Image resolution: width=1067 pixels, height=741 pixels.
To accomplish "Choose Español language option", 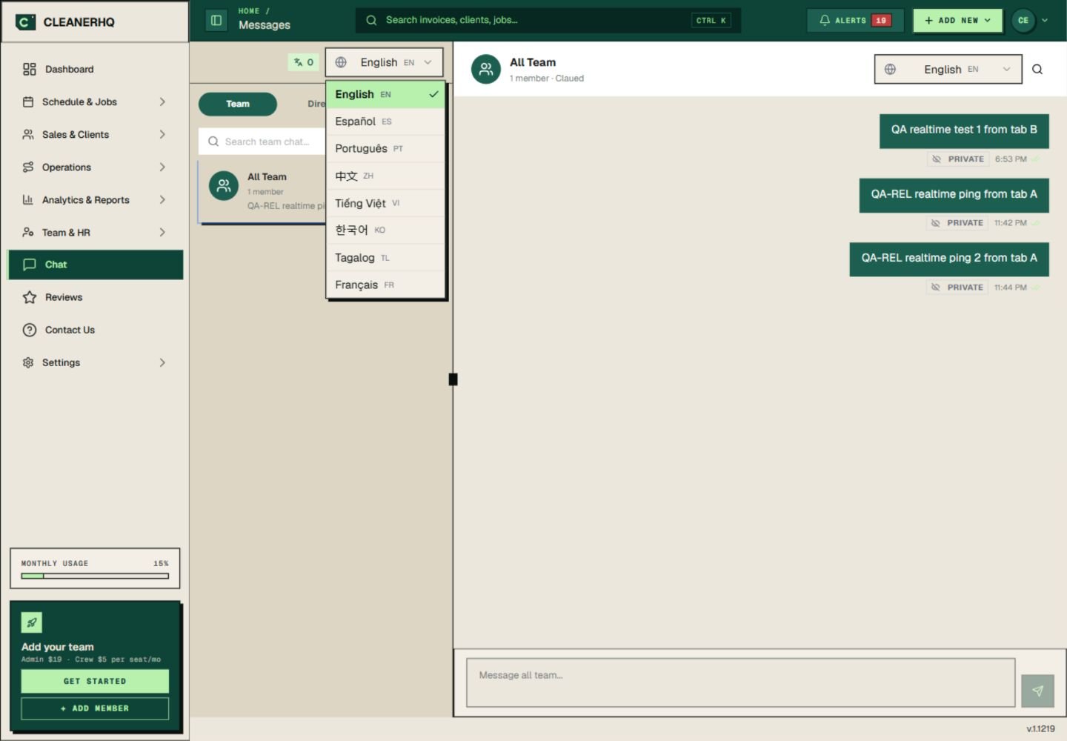I will point(385,122).
